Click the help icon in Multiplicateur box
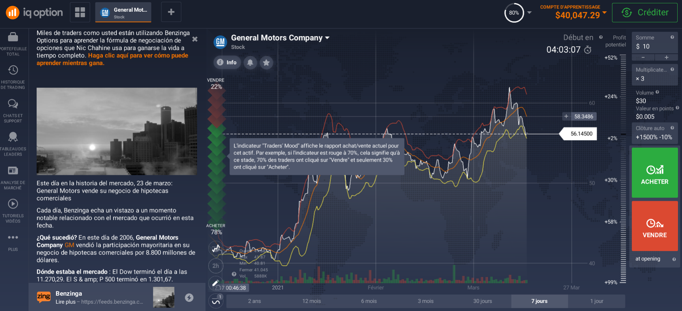The height and width of the screenshot is (311, 682). click(x=672, y=69)
